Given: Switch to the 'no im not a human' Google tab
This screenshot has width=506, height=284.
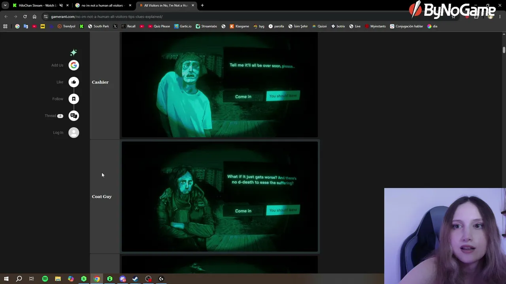Looking at the screenshot, I should coord(103,6).
